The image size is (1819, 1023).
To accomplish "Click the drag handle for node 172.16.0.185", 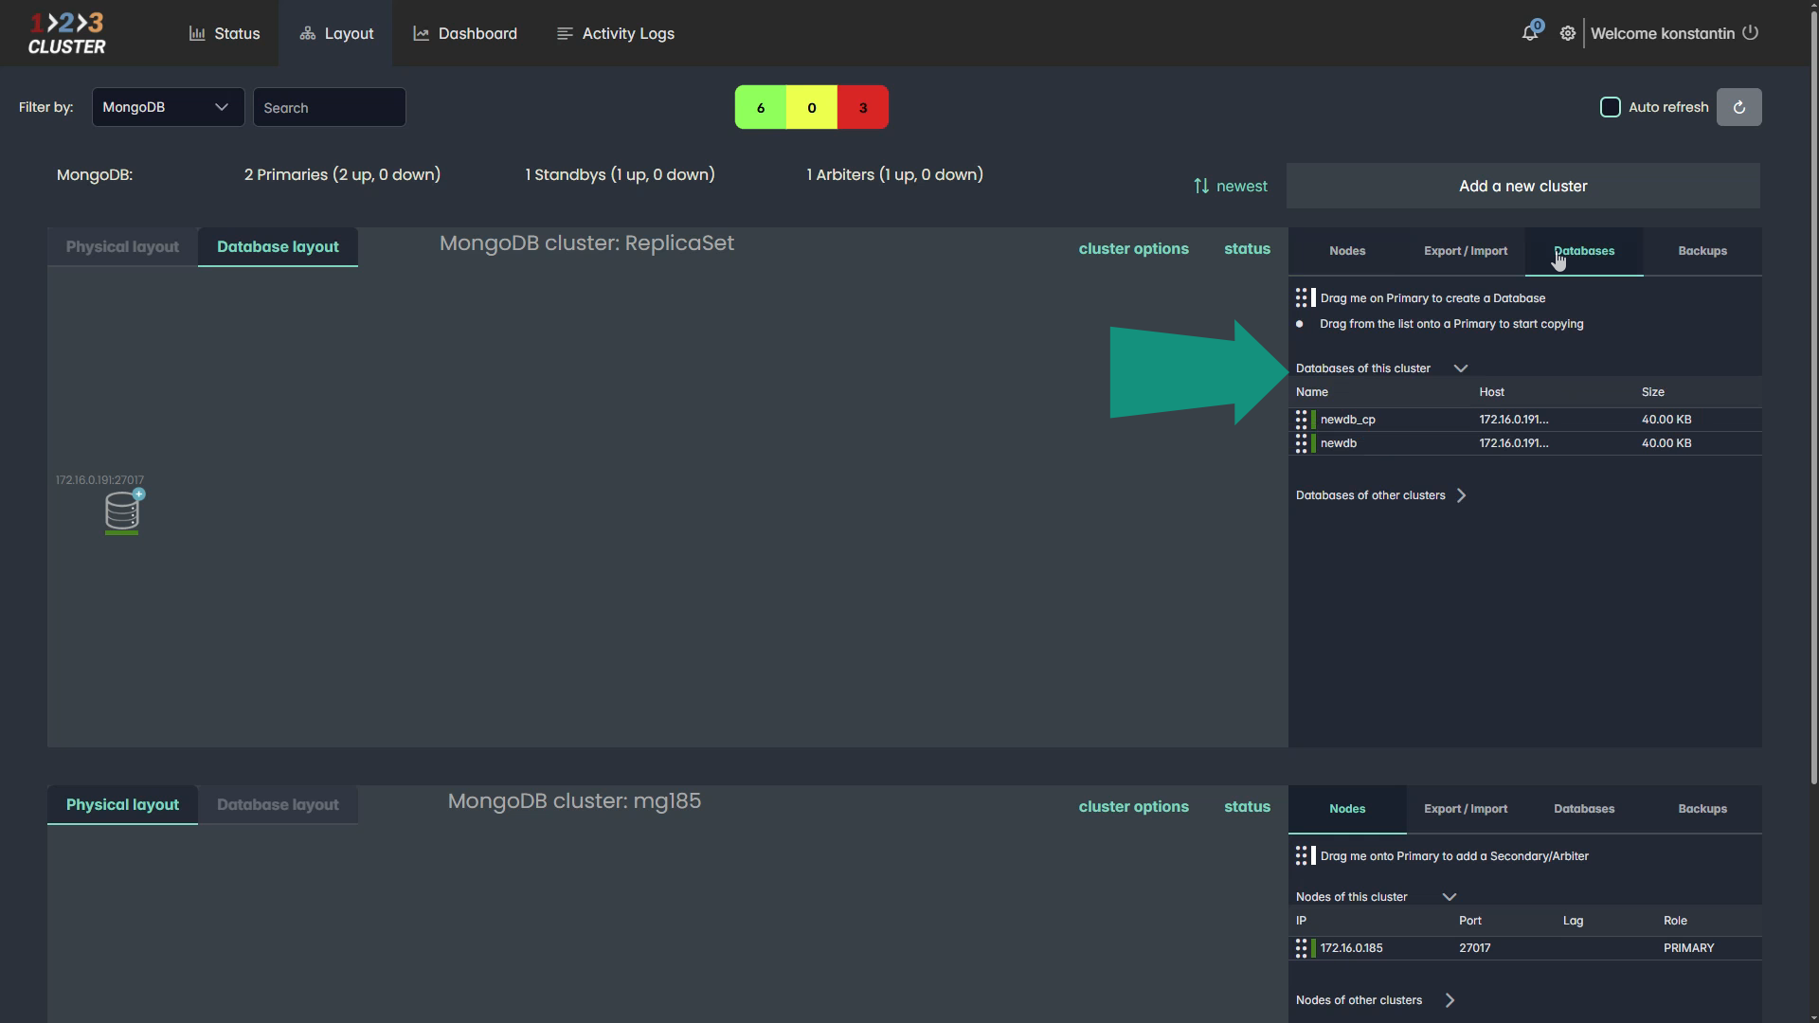I will pos(1302,948).
